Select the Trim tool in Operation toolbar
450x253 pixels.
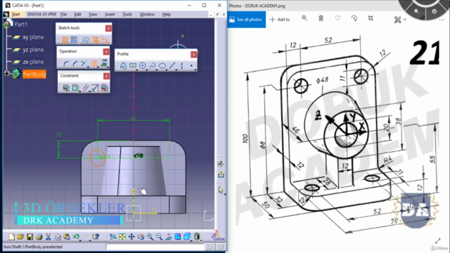(x=84, y=63)
